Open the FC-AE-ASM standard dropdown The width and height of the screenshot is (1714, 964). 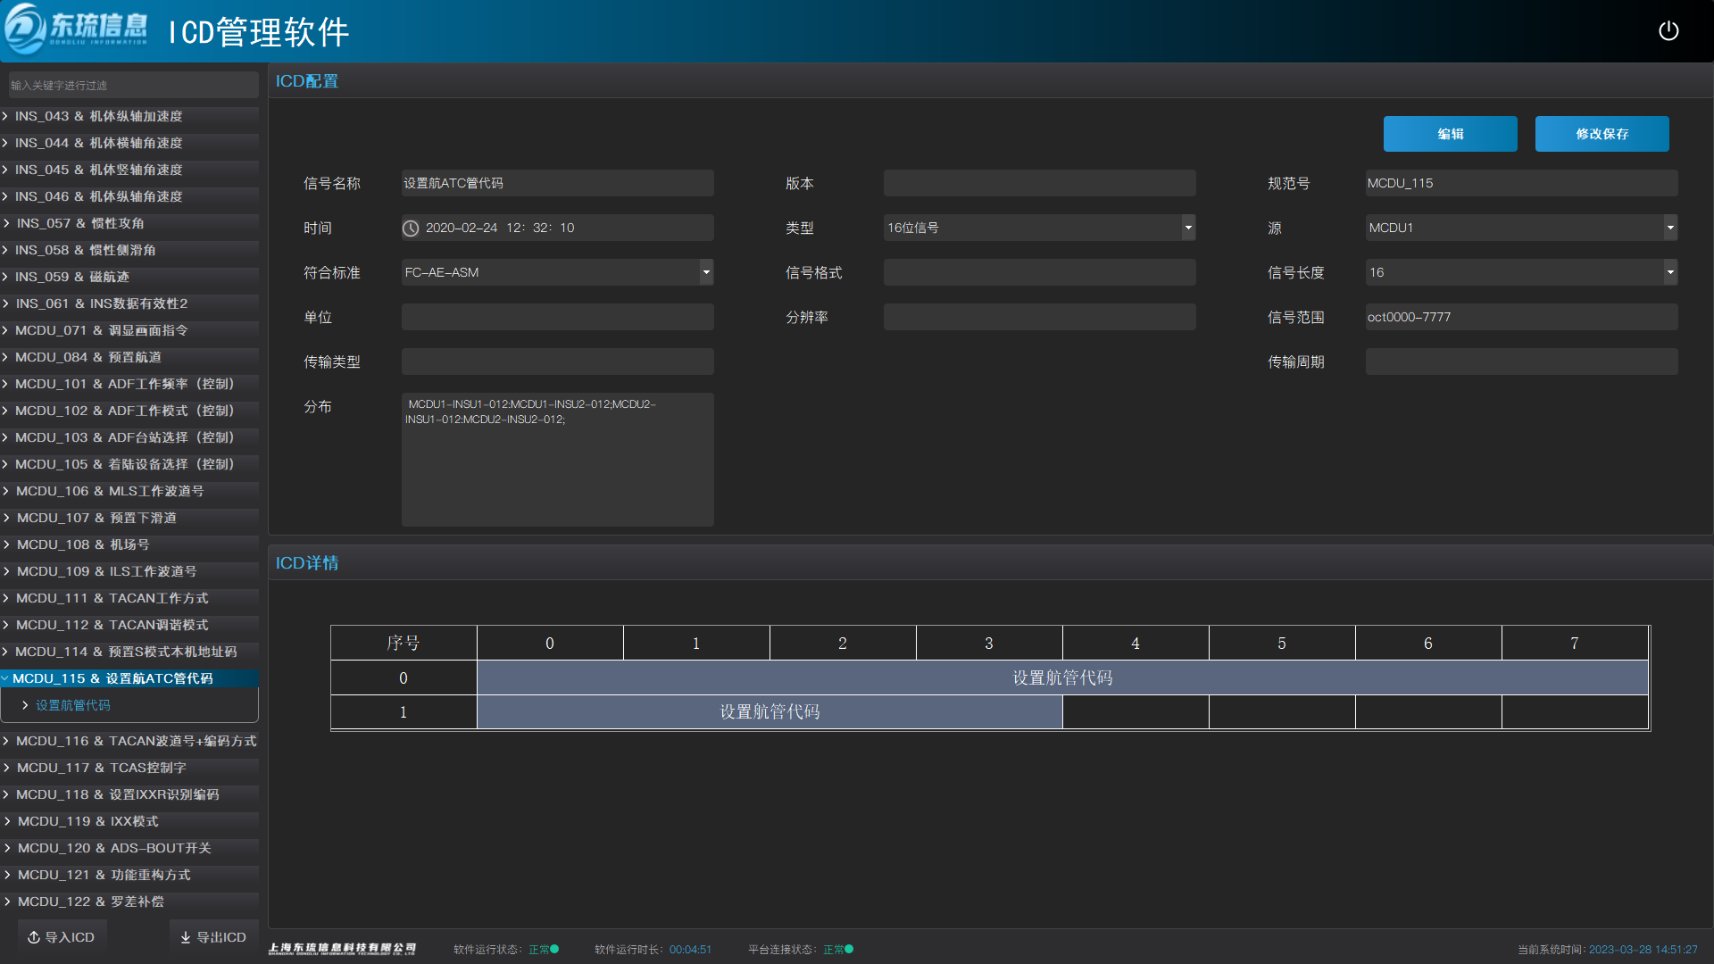[x=706, y=272]
